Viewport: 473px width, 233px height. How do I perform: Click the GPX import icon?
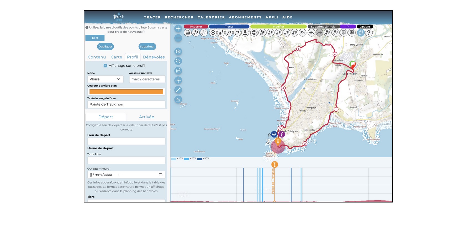pos(188,33)
